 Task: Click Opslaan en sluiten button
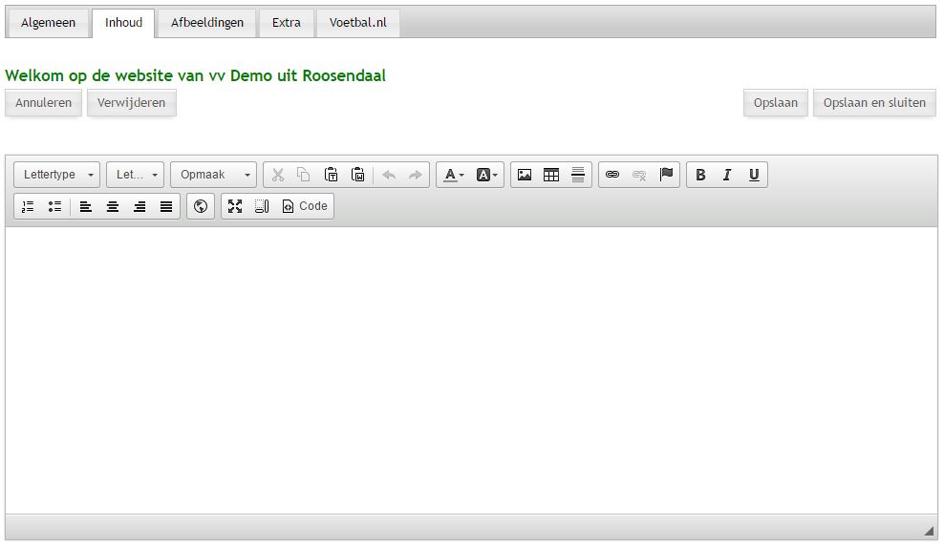pos(874,103)
